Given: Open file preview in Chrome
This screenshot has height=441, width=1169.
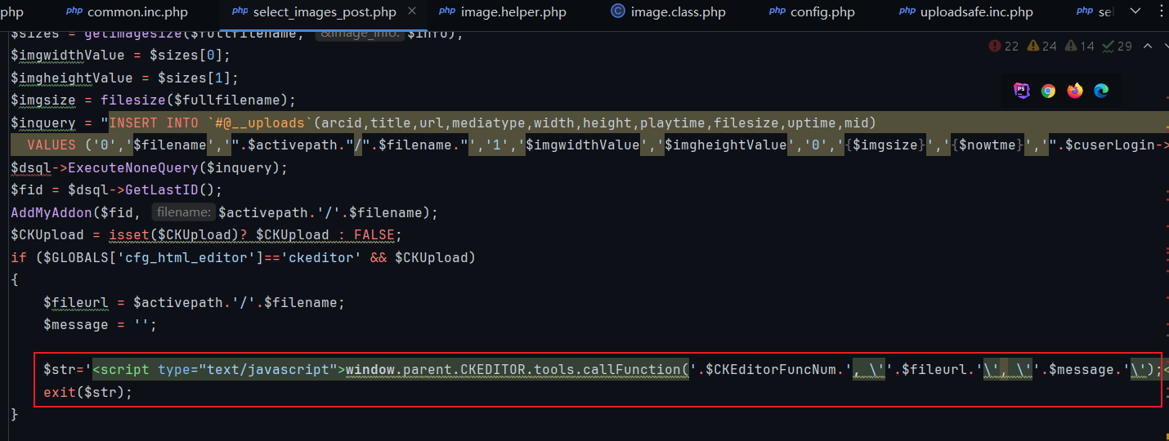Looking at the screenshot, I should (1048, 91).
